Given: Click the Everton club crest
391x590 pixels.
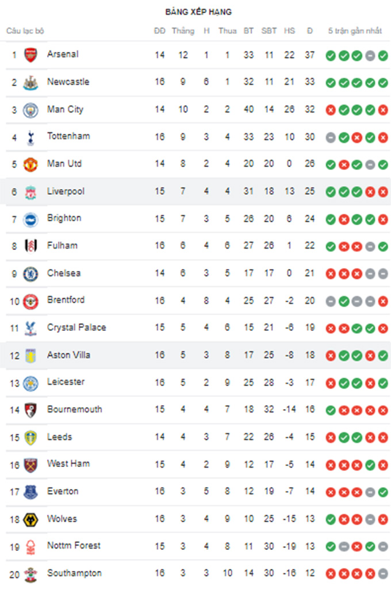Looking at the screenshot, I should (30, 492).
